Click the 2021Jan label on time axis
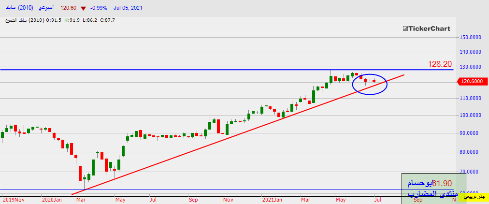The width and height of the screenshot is (489, 204). pos(272,199)
